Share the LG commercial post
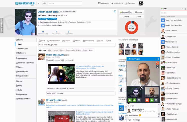 coord(70,88)
